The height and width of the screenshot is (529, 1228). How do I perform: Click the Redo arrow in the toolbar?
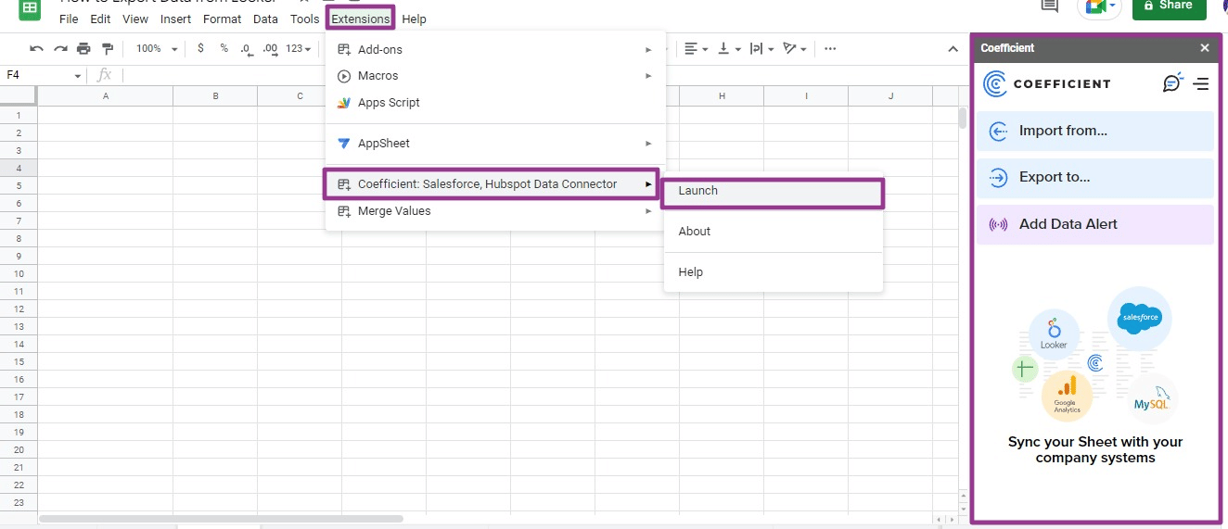click(60, 48)
